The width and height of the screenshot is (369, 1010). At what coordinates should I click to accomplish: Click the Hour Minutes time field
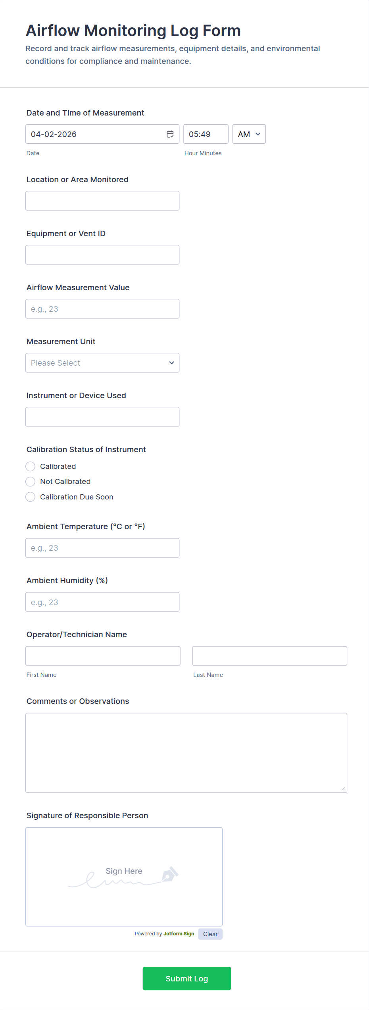click(x=206, y=134)
